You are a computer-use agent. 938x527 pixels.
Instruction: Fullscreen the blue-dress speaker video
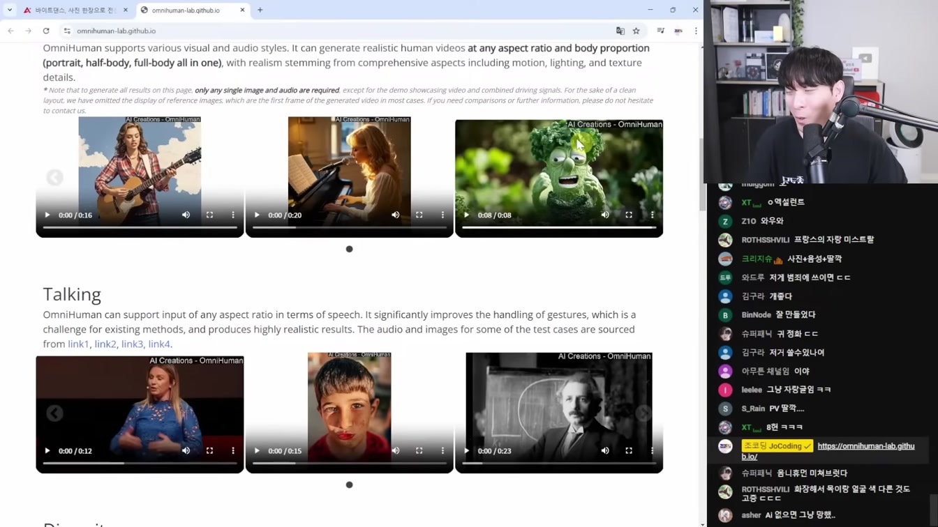(209, 450)
